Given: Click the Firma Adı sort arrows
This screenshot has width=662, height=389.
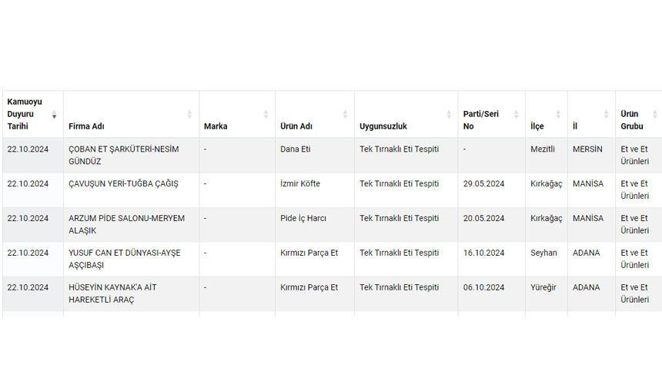Looking at the screenshot, I should click(189, 115).
